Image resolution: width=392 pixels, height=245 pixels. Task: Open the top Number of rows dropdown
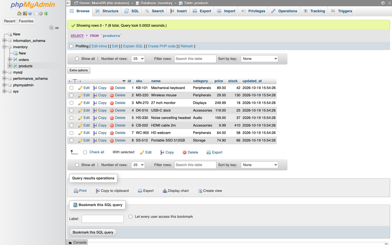(138, 59)
